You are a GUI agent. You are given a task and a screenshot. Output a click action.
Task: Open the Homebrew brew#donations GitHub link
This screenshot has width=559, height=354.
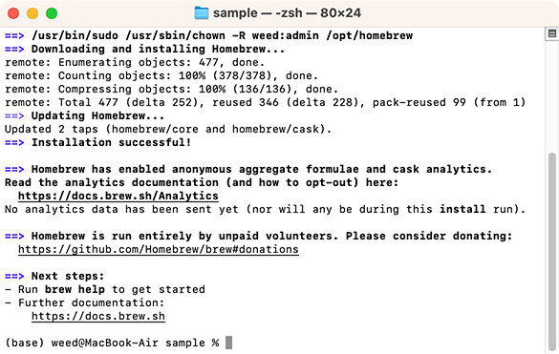point(159,249)
